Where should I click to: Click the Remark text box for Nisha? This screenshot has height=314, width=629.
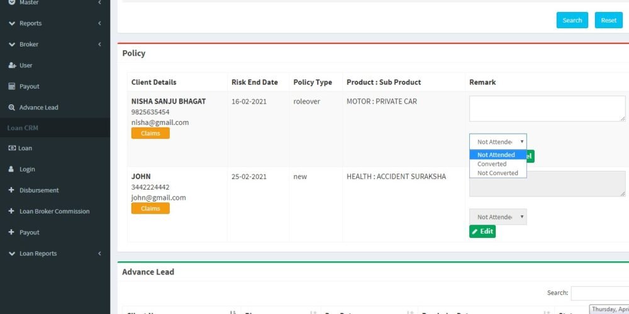(x=547, y=109)
